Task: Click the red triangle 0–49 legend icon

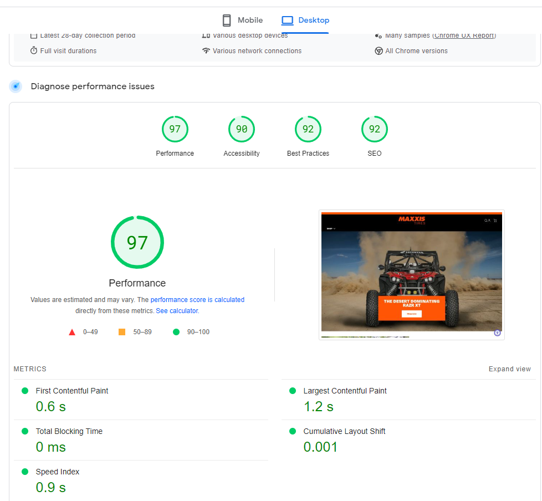Action: tap(72, 333)
